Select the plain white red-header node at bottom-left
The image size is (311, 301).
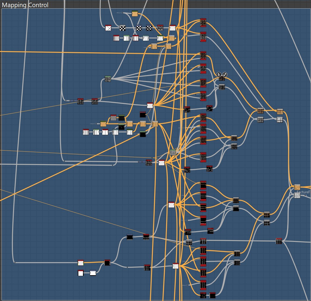click(81, 273)
